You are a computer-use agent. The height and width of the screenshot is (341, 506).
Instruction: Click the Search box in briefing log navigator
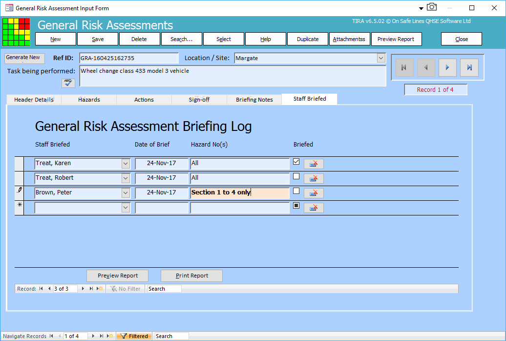pos(165,289)
